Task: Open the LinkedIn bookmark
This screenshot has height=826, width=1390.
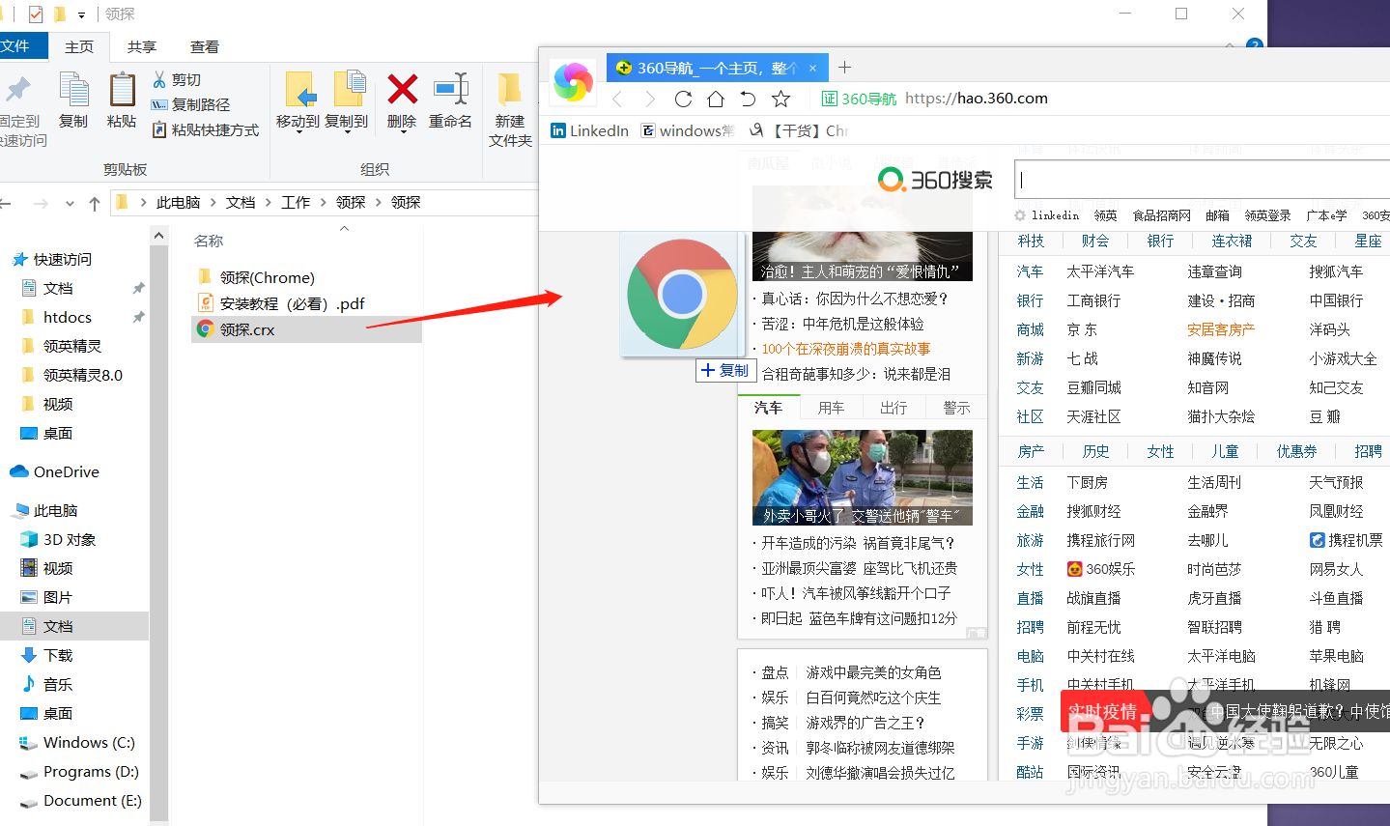Action: [589, 130]
